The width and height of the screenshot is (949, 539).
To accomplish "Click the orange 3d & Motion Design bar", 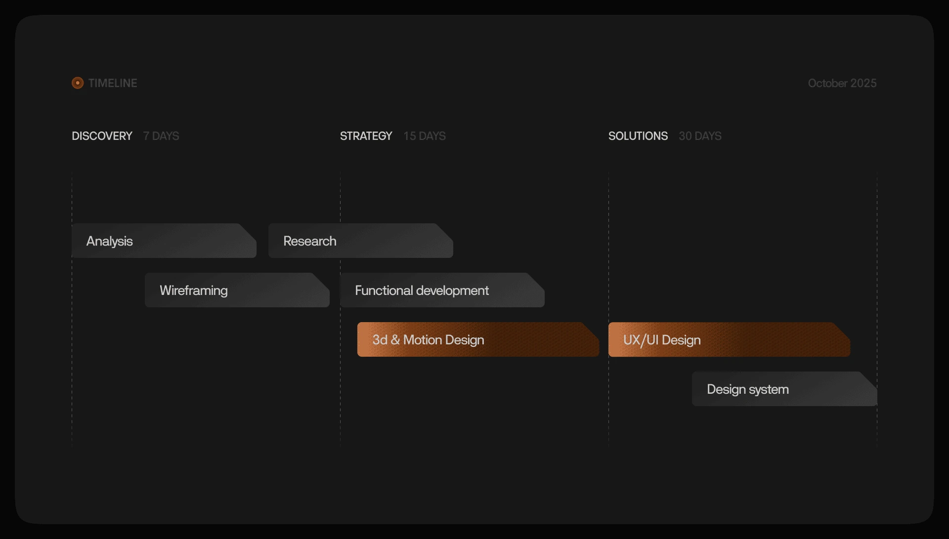I will [477, 340].
